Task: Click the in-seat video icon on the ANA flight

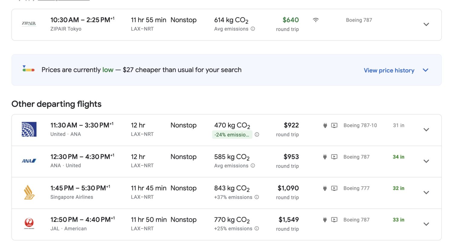Action: [334, 157]
